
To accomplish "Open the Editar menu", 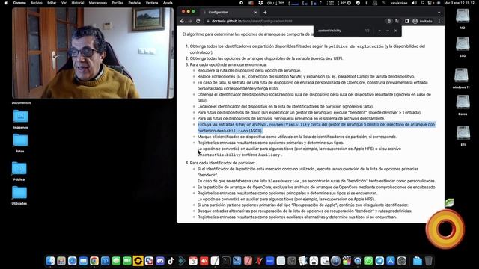I will (x=52, y=3).
